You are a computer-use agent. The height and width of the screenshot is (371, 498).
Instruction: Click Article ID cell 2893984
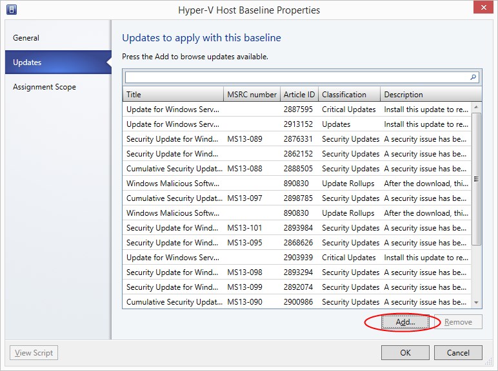298,227
